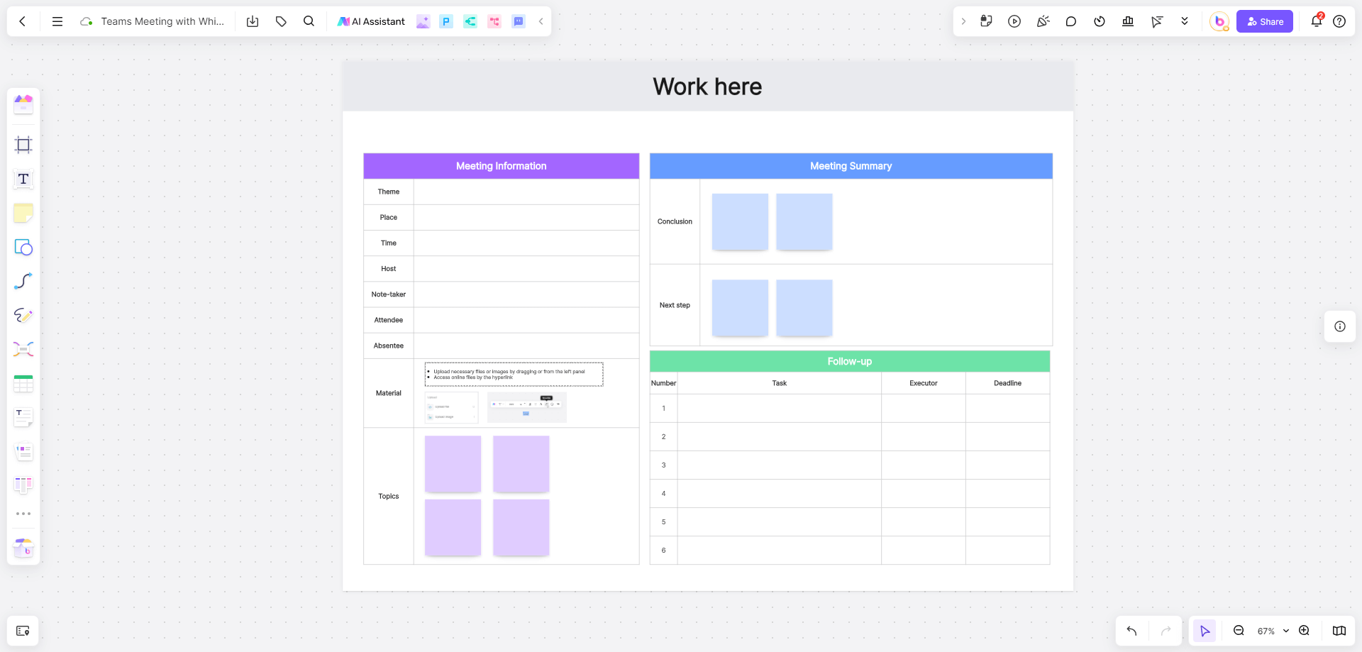Image resolution: width=1362 pixels, height=652 pixels.
Task: Select the Follow-up header
Action: [850, 361]
